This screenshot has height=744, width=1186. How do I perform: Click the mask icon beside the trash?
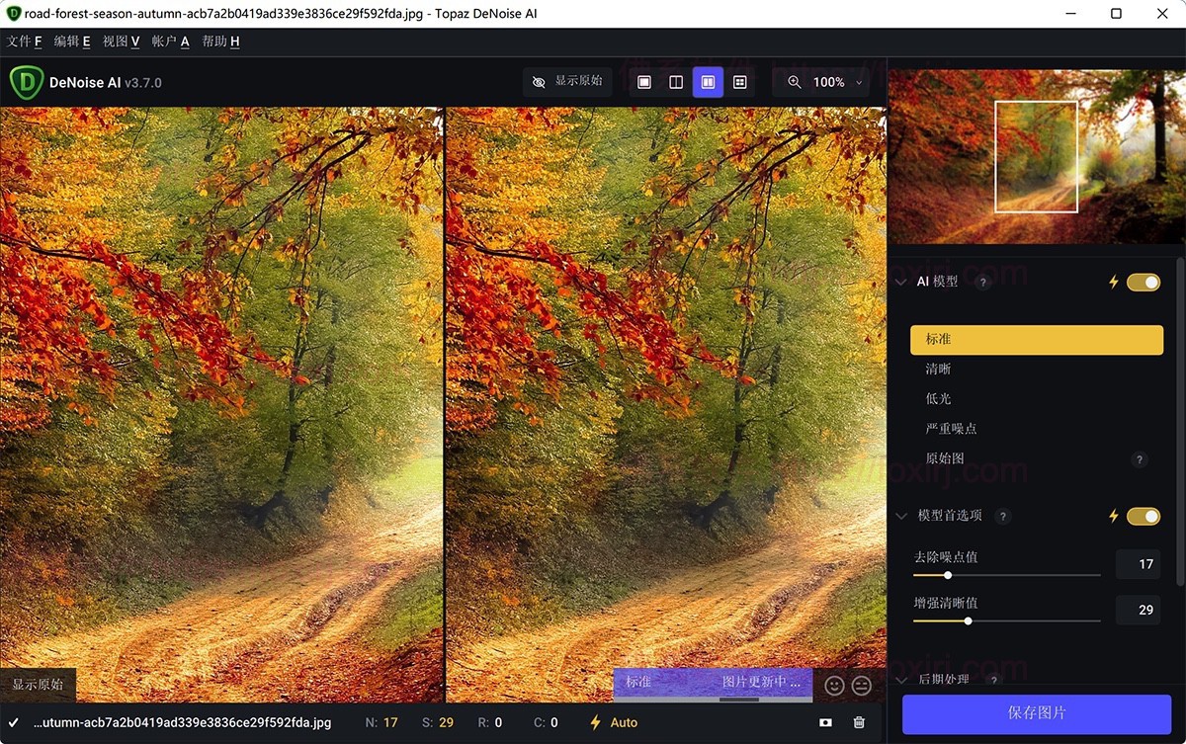825,723
